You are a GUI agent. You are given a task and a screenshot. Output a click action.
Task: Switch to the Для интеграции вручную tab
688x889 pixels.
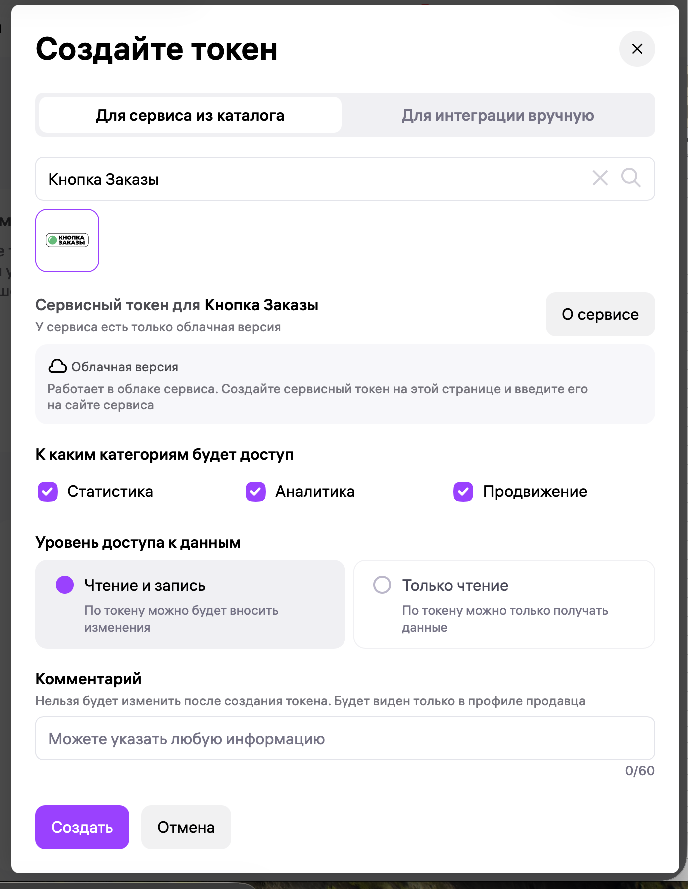click(x=497, y=115)
